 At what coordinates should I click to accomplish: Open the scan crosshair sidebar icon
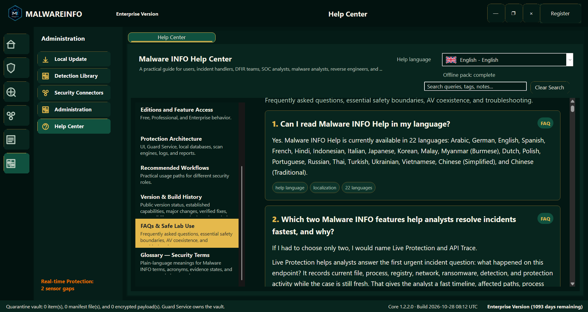tap(17, 92)
